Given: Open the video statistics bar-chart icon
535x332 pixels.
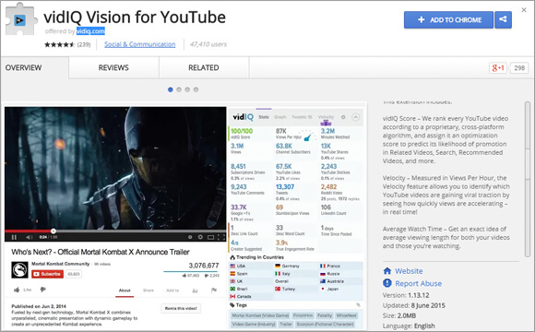Looking at the screenshot, I should pos(195,290).
